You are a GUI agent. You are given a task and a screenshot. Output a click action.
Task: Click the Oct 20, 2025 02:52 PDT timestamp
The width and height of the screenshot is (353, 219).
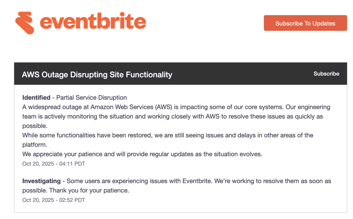[x=53, y=200]
